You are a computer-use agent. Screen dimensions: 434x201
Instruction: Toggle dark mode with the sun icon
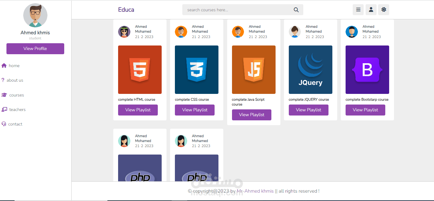tap(384, 10)
